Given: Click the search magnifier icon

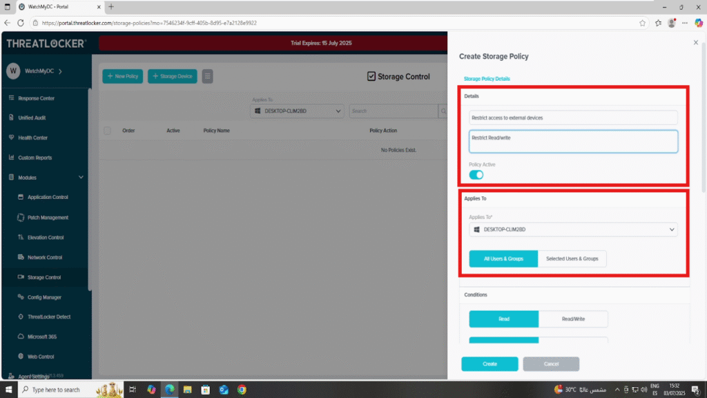Looking at the screenshot, I should (x=443, y=111).
